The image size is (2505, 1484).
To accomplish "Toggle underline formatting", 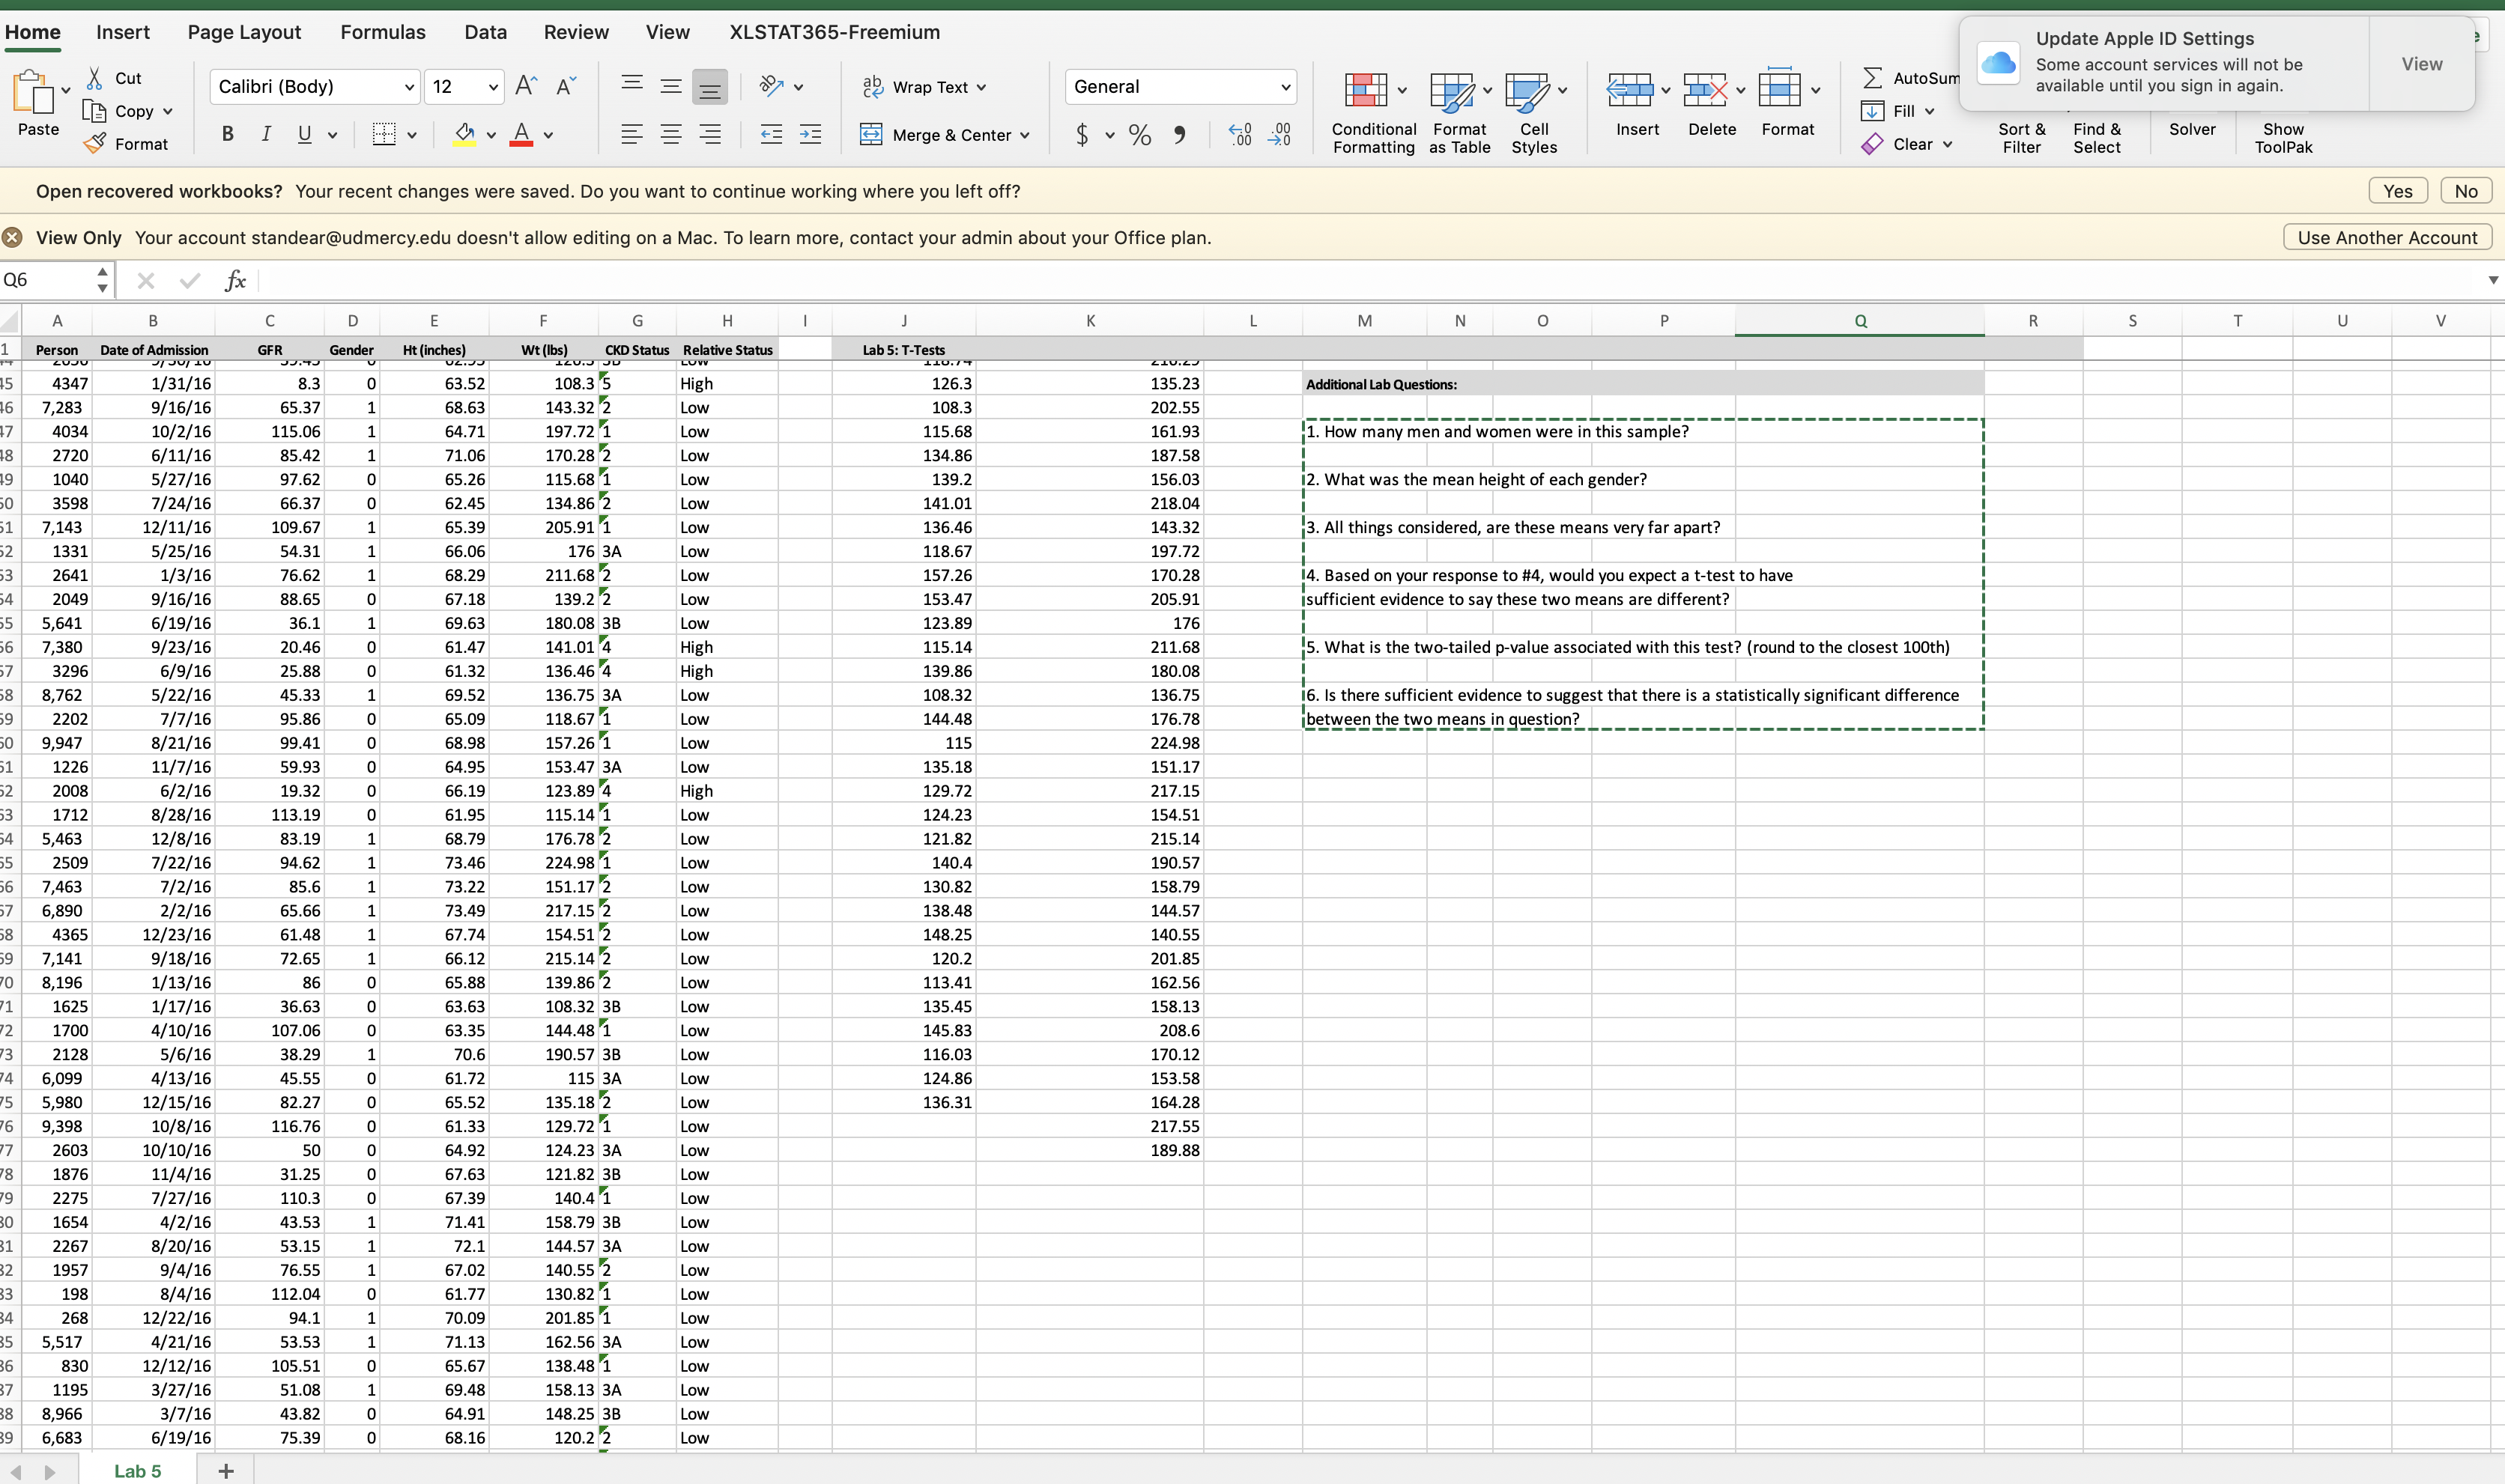I will [303, 134].
